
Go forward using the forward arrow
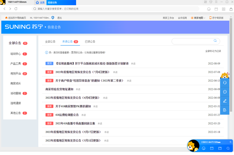pyautogui.click(x=10, y=9)
